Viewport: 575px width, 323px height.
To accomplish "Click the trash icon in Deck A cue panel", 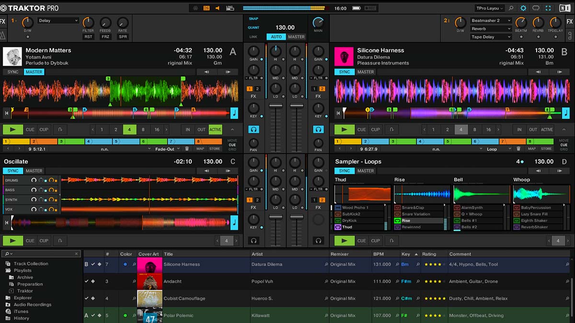I will (187, 149).
